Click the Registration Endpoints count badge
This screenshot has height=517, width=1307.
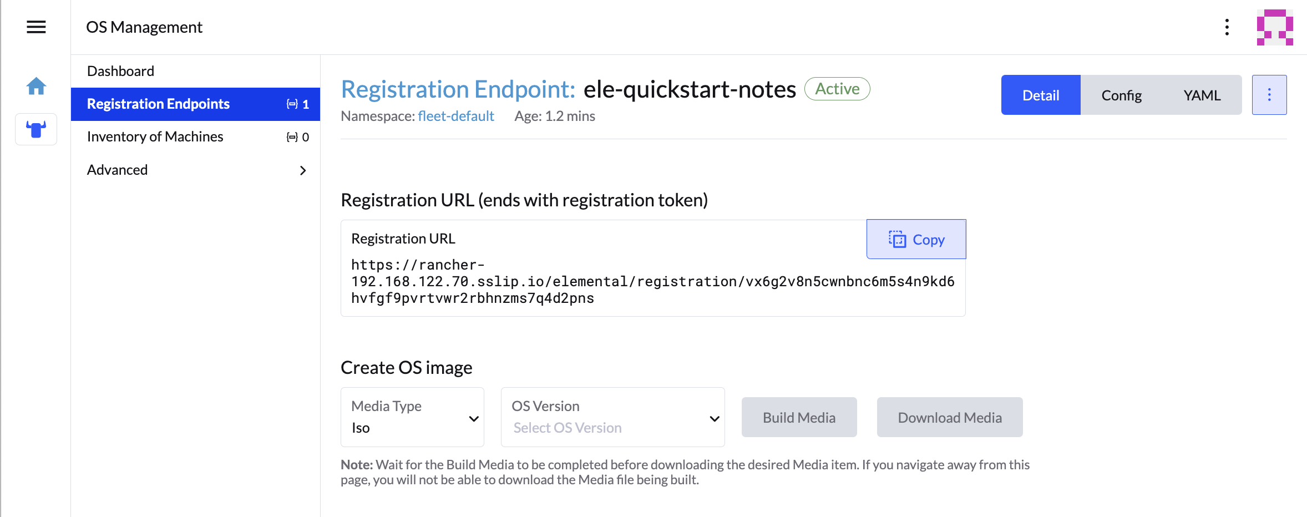coord(298,104)
